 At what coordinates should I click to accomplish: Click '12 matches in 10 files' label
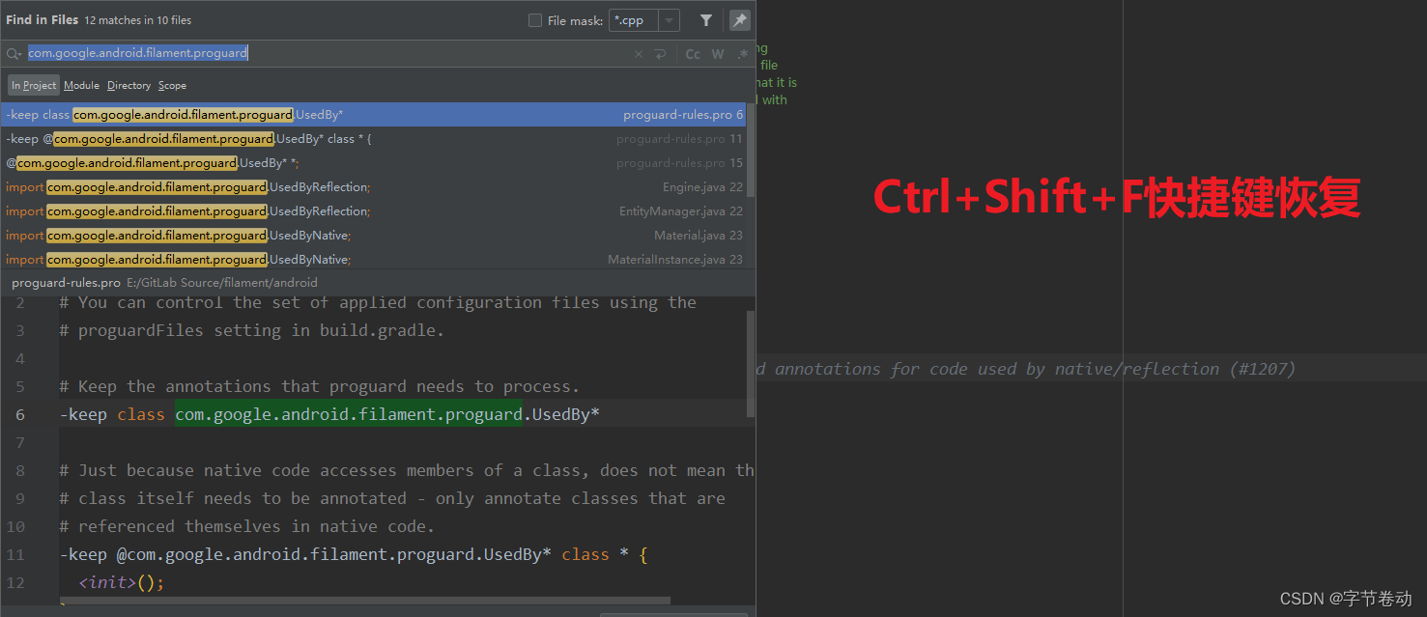[138, 20]
